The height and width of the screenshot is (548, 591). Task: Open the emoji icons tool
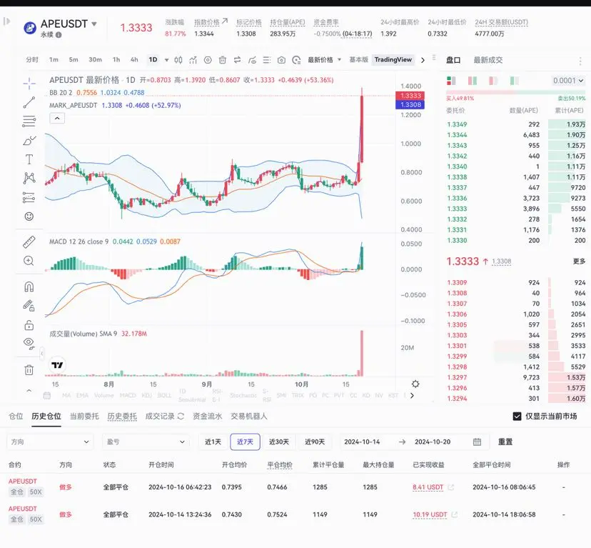point(29,216)
